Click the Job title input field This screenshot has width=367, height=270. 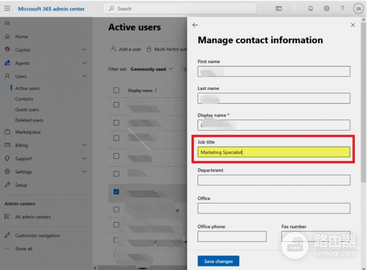click(273, 152)
